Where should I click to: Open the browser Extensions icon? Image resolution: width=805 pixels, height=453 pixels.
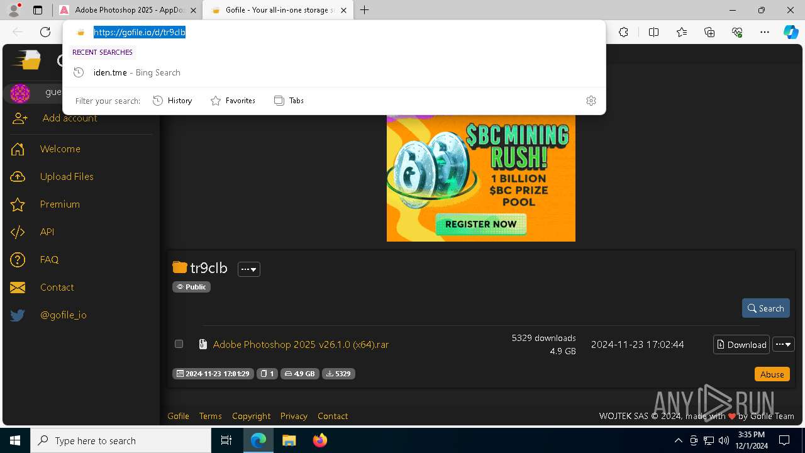(623, 32)
